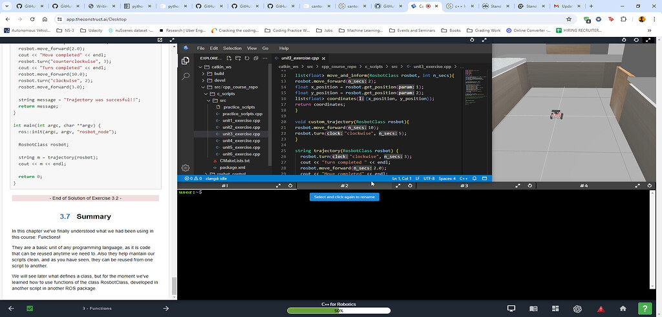Toggle the Explorer panel via the files icon

(x=186, y=61)
